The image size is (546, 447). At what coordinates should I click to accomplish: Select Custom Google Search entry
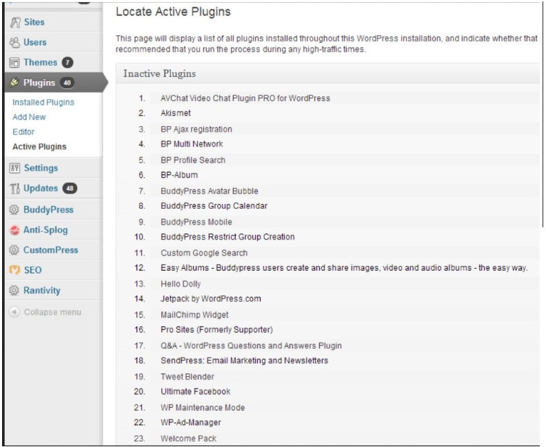pos(204,253)
